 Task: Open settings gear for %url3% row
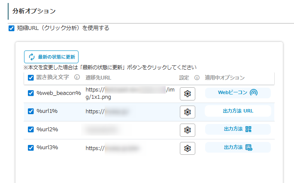pos(187,148)
